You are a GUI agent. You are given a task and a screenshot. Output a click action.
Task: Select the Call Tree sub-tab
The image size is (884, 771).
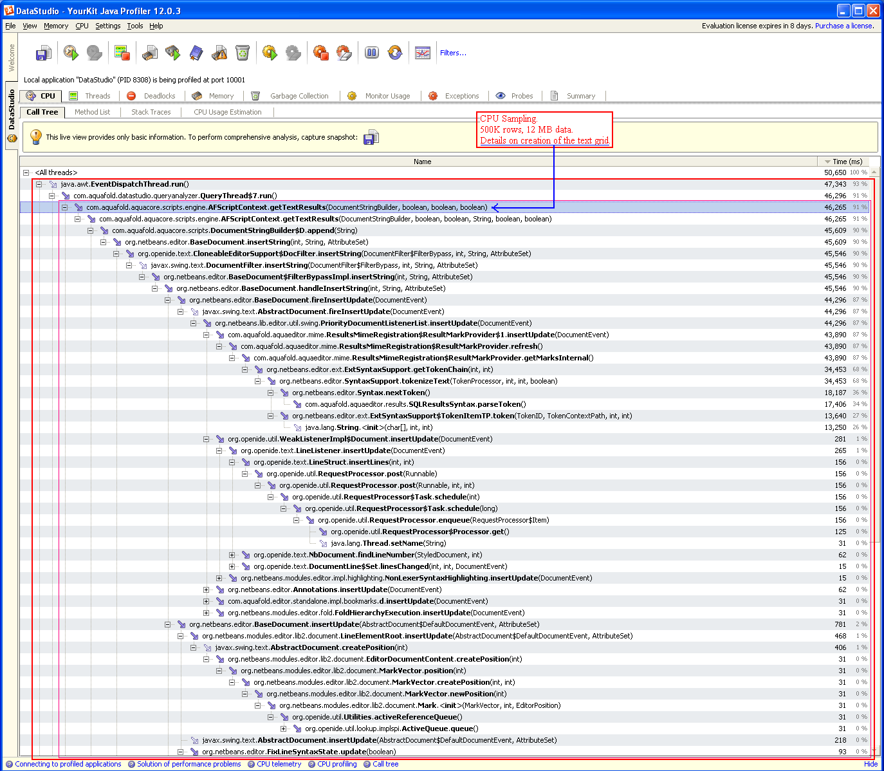(42, 112)
